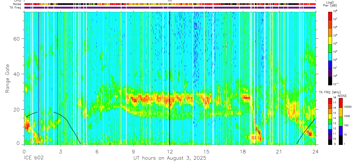Click the 'NOISE' legend title
355x164 pixels.
pos(342,96)
